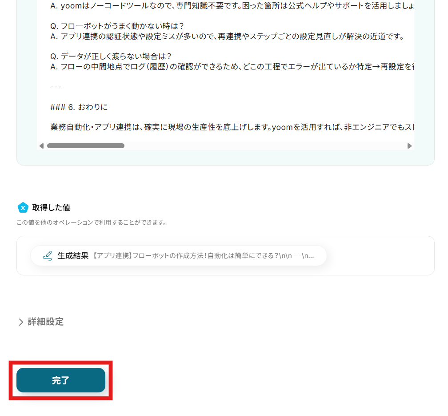Click the left arrow of horizontal scrollbar
This screenshot has height=416, width=448.
[x=41, y=146]
